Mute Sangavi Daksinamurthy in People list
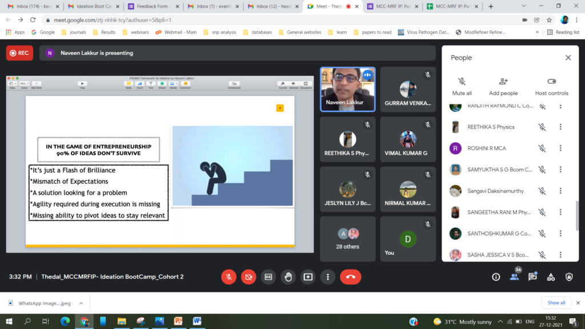 click(x=542, y=191)
